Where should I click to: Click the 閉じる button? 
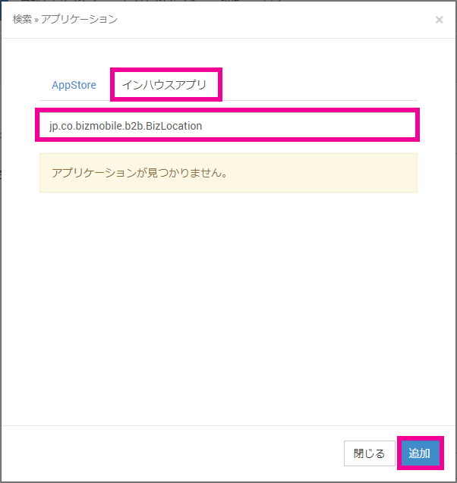[x=369, y=453]
